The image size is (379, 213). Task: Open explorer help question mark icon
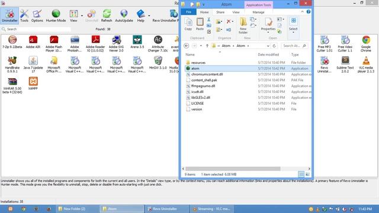[309, 12]
